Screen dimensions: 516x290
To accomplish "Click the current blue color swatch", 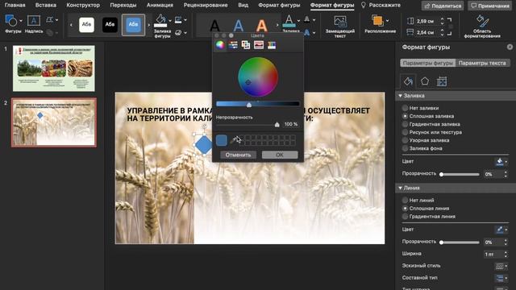I will tap(222, 140).
